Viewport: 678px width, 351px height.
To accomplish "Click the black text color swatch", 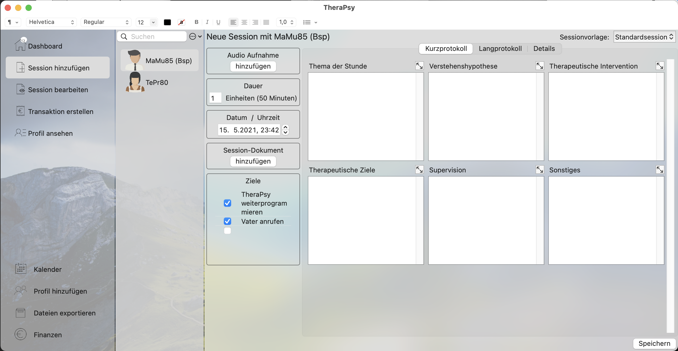I will coord(167,22).
